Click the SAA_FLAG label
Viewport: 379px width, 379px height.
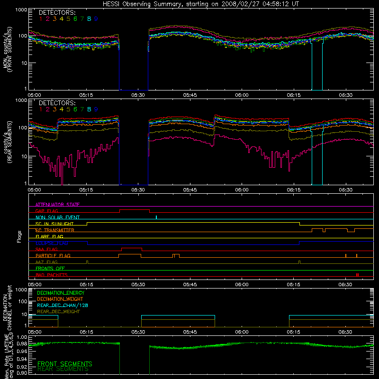pyautogui.click(x=46, y=249)
